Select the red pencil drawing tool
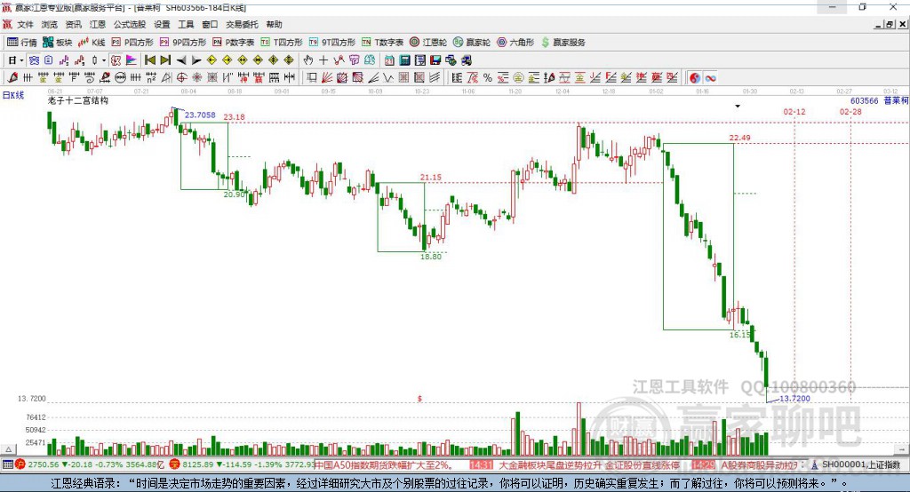This screenshot has width=910, height=492. point(12,77)
